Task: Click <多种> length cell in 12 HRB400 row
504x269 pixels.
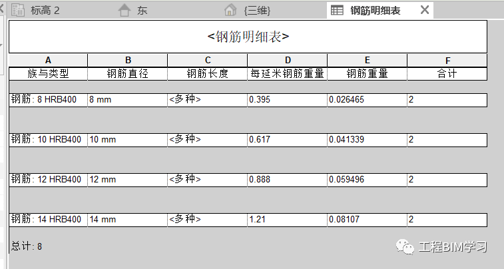Action: point(207,180)
